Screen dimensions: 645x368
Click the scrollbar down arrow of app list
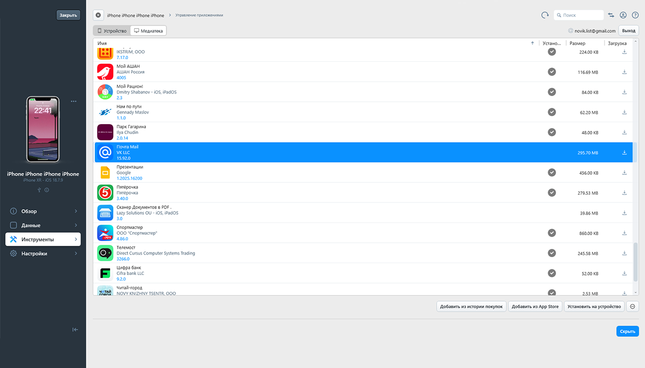click(x=636, y=292)
